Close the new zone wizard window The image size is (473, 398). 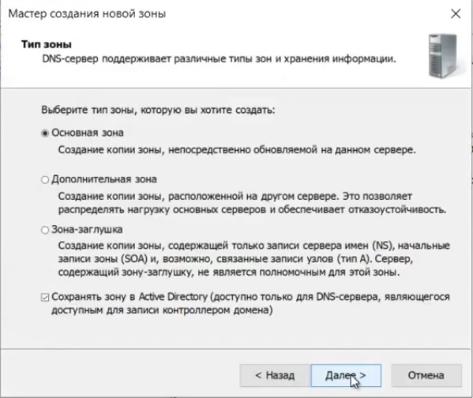pos(456,13)
